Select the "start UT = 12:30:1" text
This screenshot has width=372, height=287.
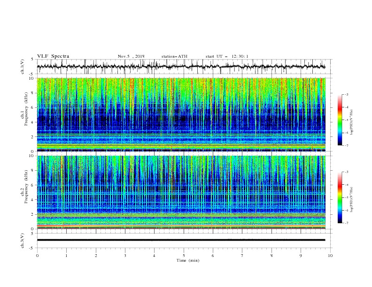pyautogui.click(x=227, y=56)
